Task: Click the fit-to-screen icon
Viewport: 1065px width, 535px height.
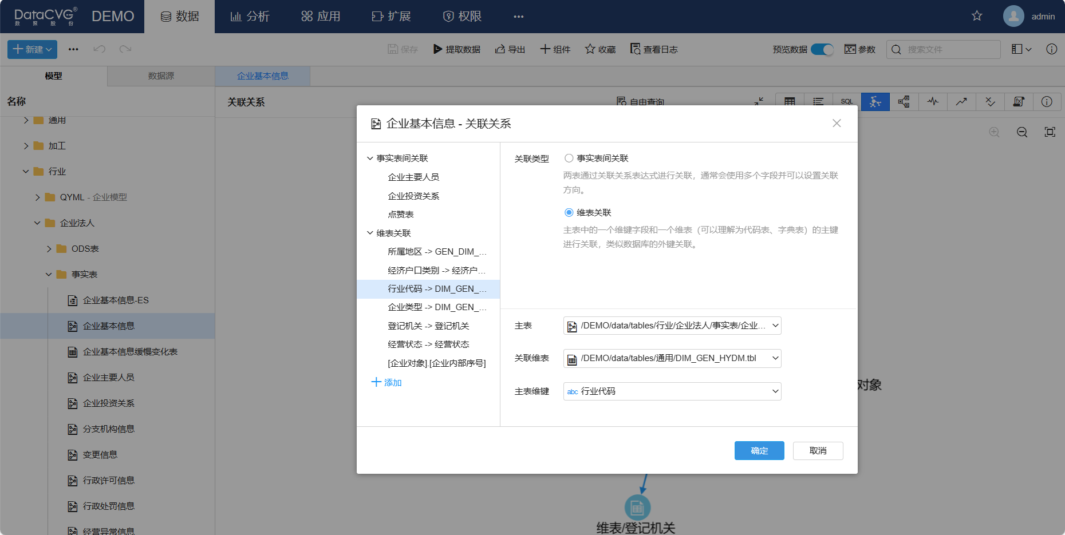Action: click(1050, 132)
